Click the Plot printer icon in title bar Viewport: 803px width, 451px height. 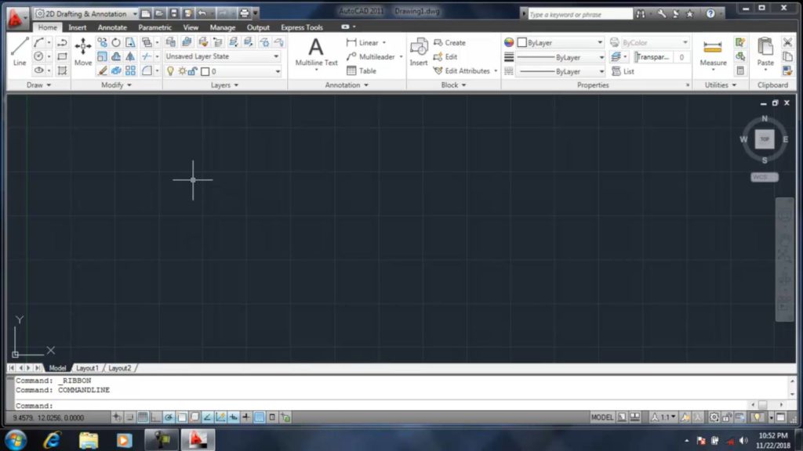(x=245, y=14)
